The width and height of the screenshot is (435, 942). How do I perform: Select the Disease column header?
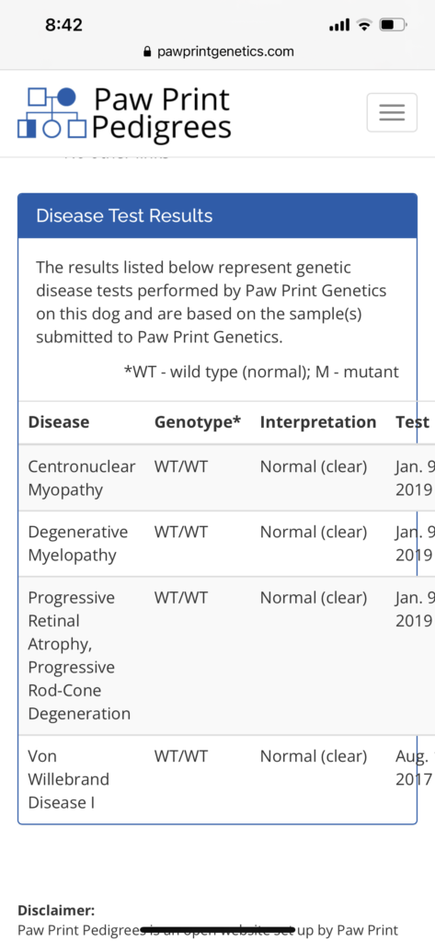click(x=59, y=422)
